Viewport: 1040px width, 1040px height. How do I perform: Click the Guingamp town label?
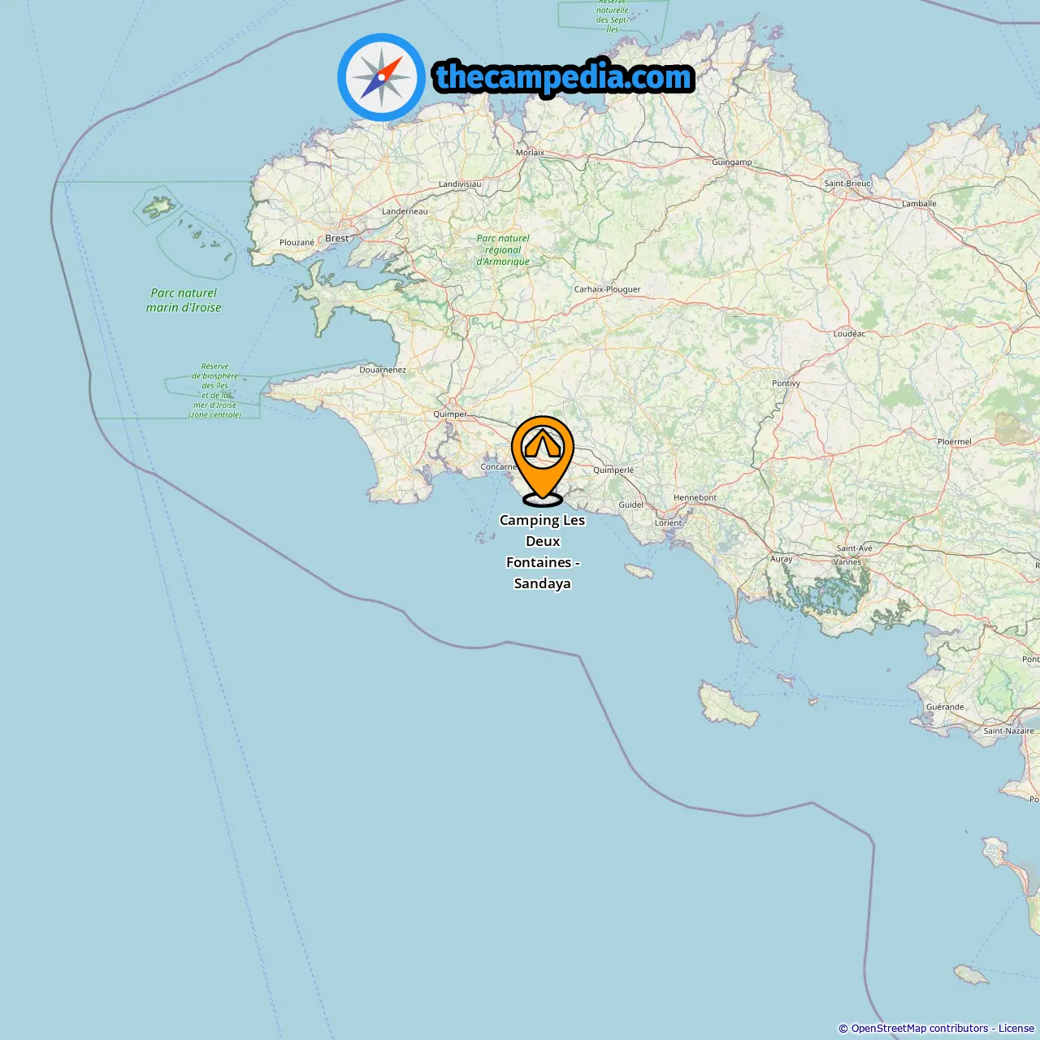[732, 162]
